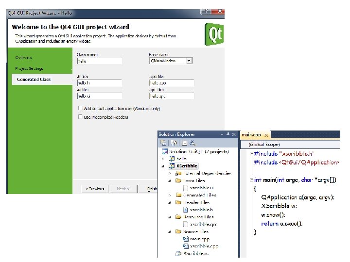The width and height of the screenshot is (350, 262).
Task: Select the main.cpp text in Source Files
Action: click(200, 239)
